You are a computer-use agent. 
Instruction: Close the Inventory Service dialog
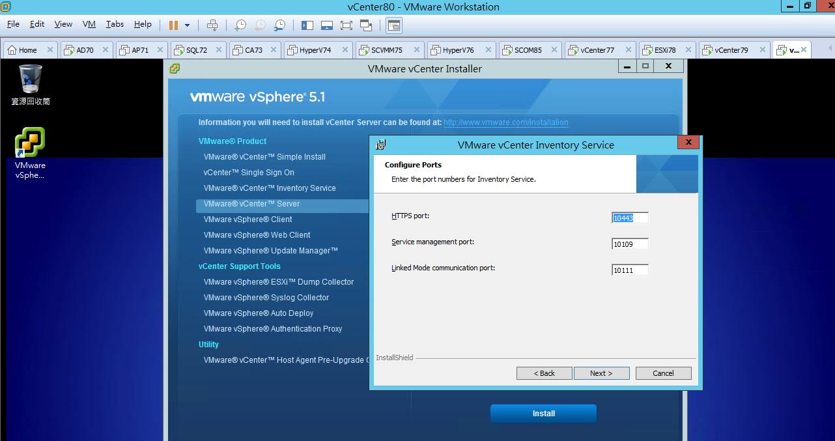pyautogui.click(x=688, y=143)
